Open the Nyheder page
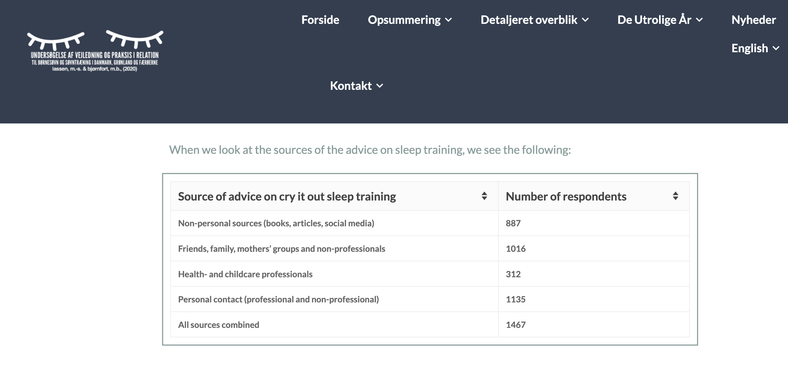This screenshot has height=371, width=788. pos(754,20)
